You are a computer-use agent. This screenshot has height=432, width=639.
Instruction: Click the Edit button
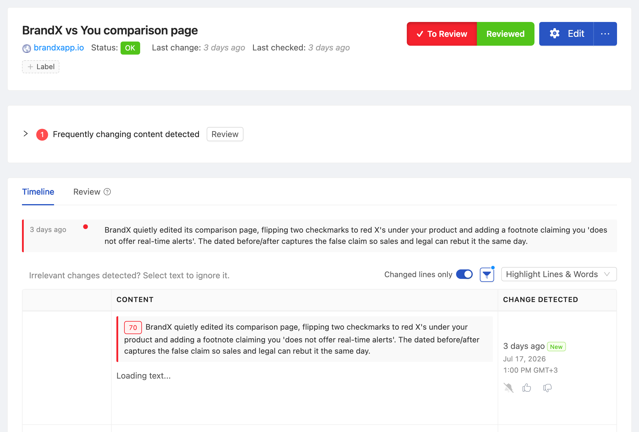pyautogui.click(x=566, y=34)
